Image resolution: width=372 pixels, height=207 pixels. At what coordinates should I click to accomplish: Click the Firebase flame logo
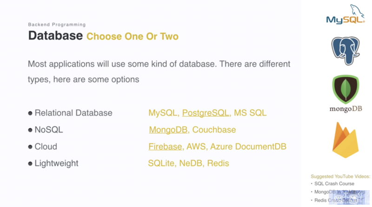point(345,140)
